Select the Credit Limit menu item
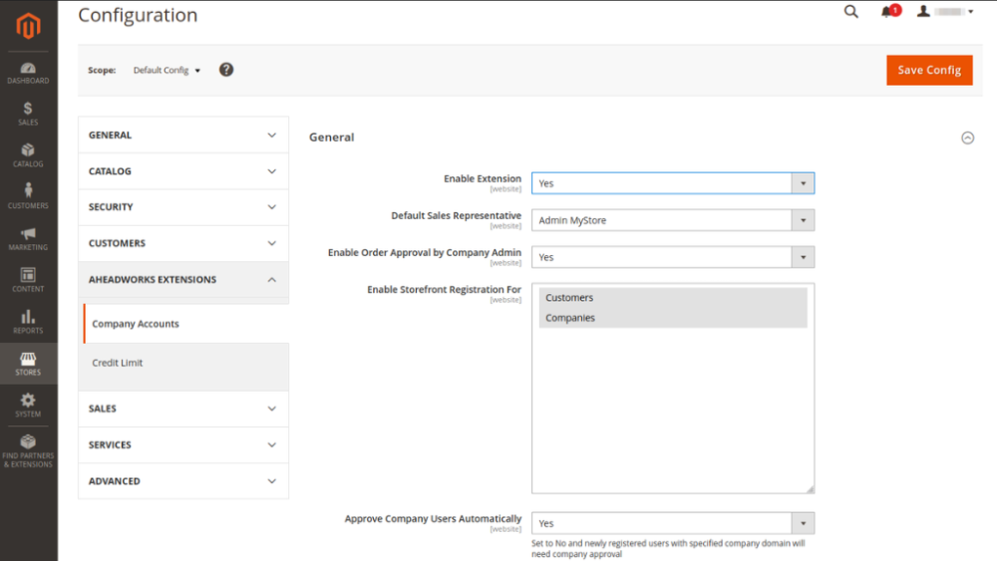Image resolution: width=997 pixels, height=561 pixels. pyautogui.click(x=185, y=363)
